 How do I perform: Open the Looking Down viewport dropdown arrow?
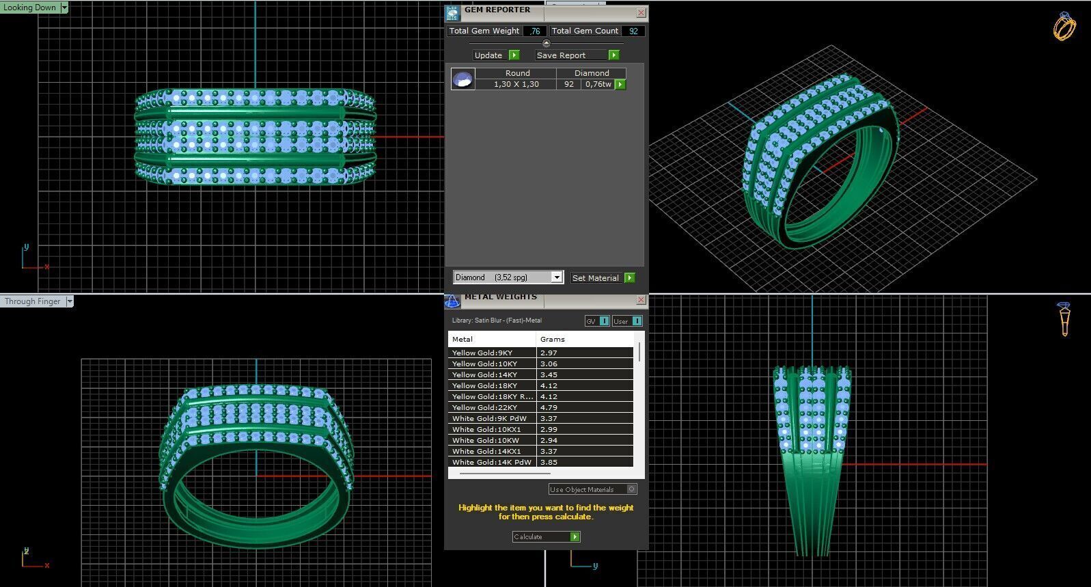(64, 8)
